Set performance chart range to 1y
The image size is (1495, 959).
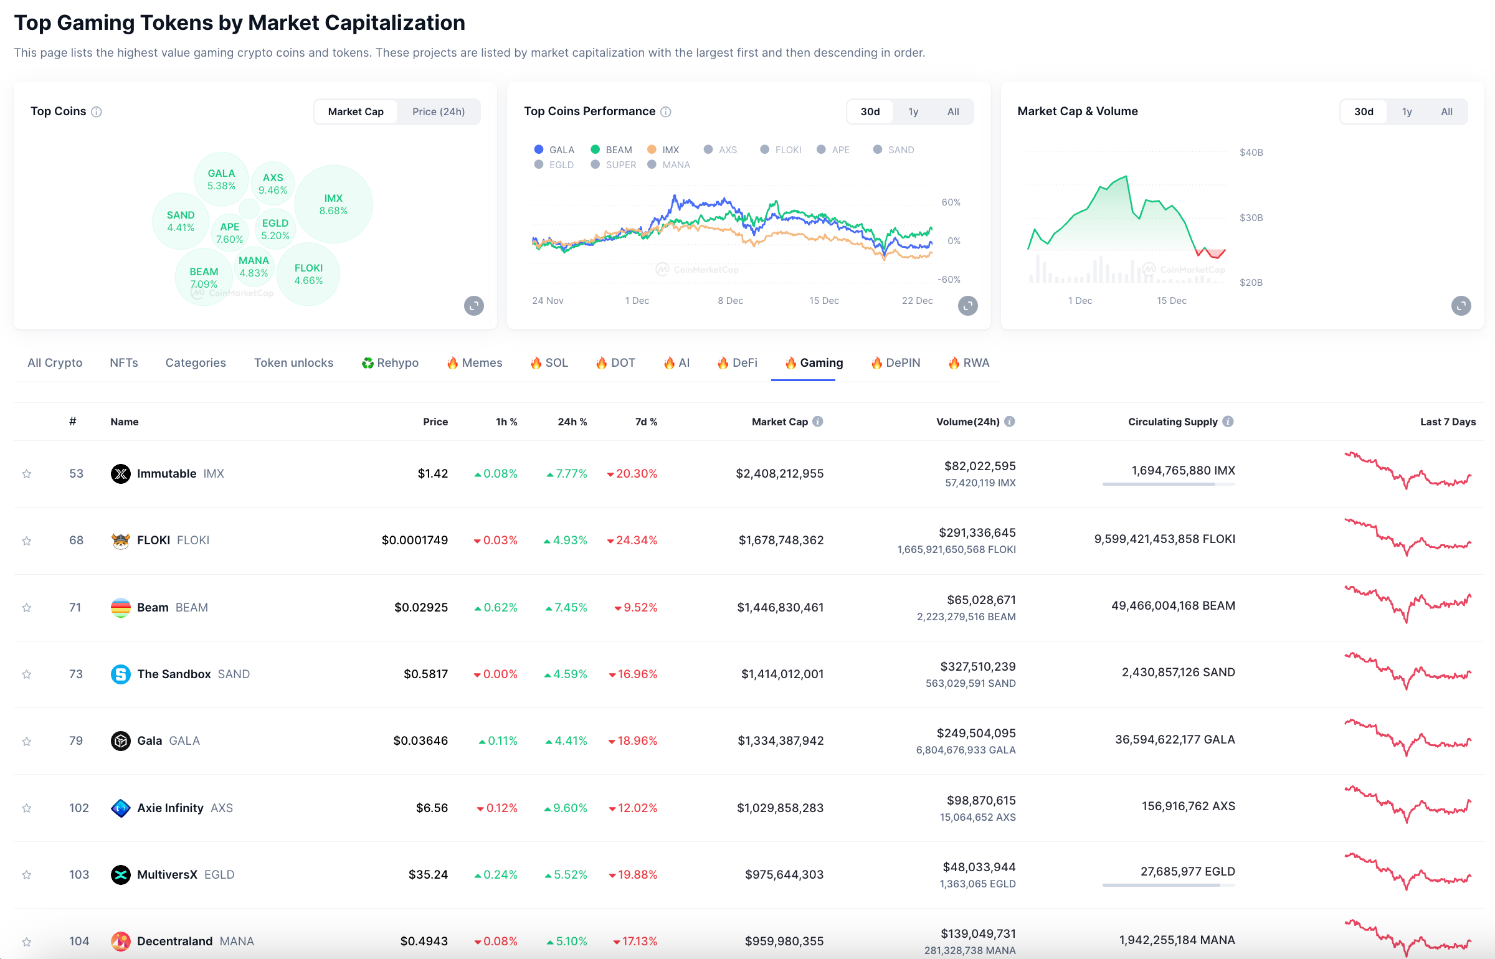913,112
